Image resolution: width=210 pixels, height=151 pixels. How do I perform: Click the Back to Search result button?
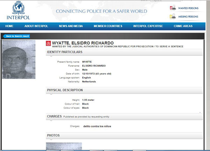(x=16, y=36)
